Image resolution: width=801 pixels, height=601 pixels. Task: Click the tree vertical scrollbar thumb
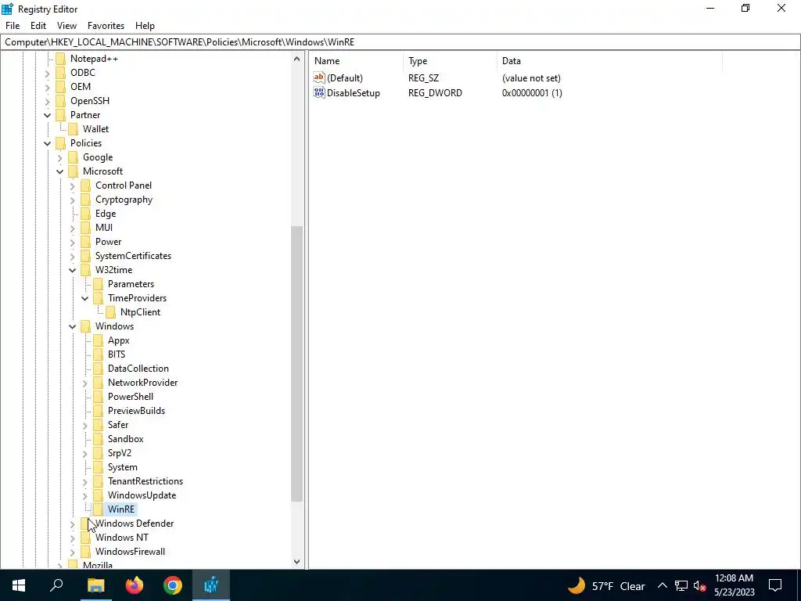[296, 363]
